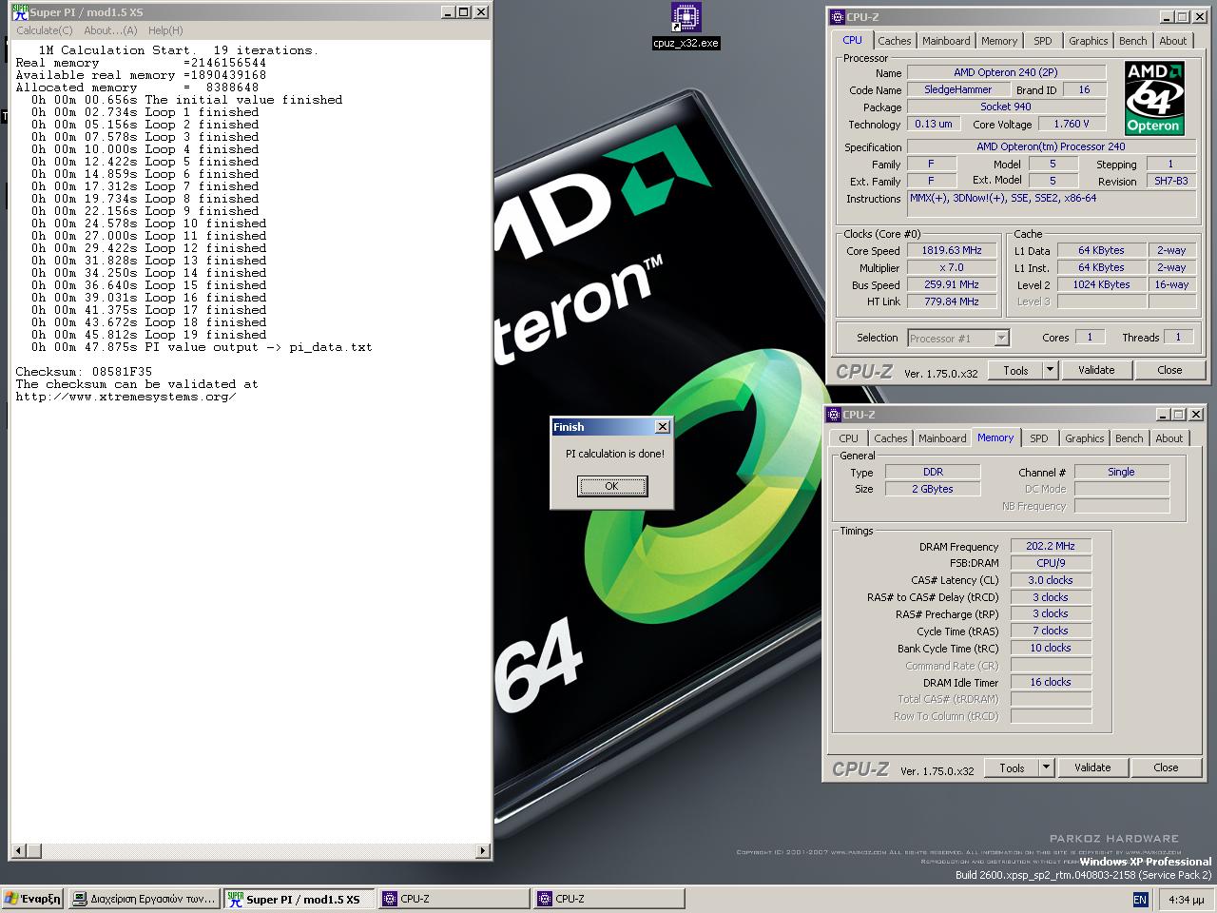Expand Tools dropdown arrow in upper CPU-Z

click(1050, 371)
